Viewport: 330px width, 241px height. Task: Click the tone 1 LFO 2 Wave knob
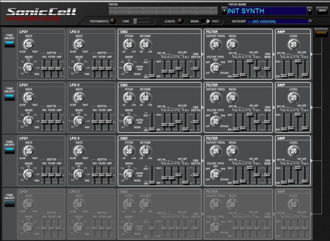79,68
